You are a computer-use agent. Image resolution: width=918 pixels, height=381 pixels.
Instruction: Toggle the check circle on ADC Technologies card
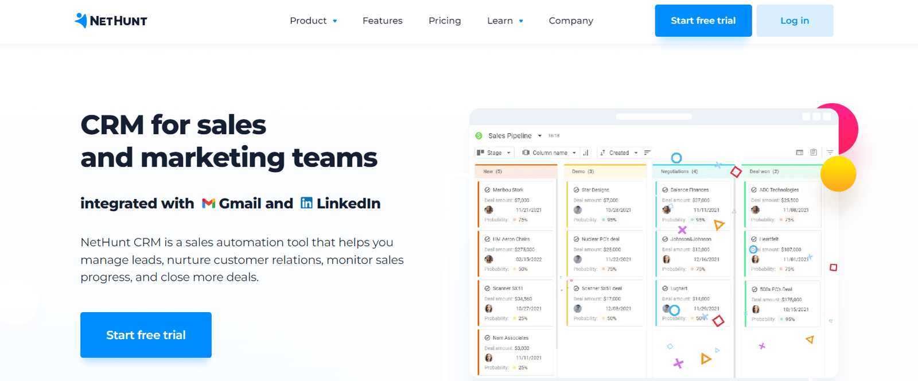[754, 190]
